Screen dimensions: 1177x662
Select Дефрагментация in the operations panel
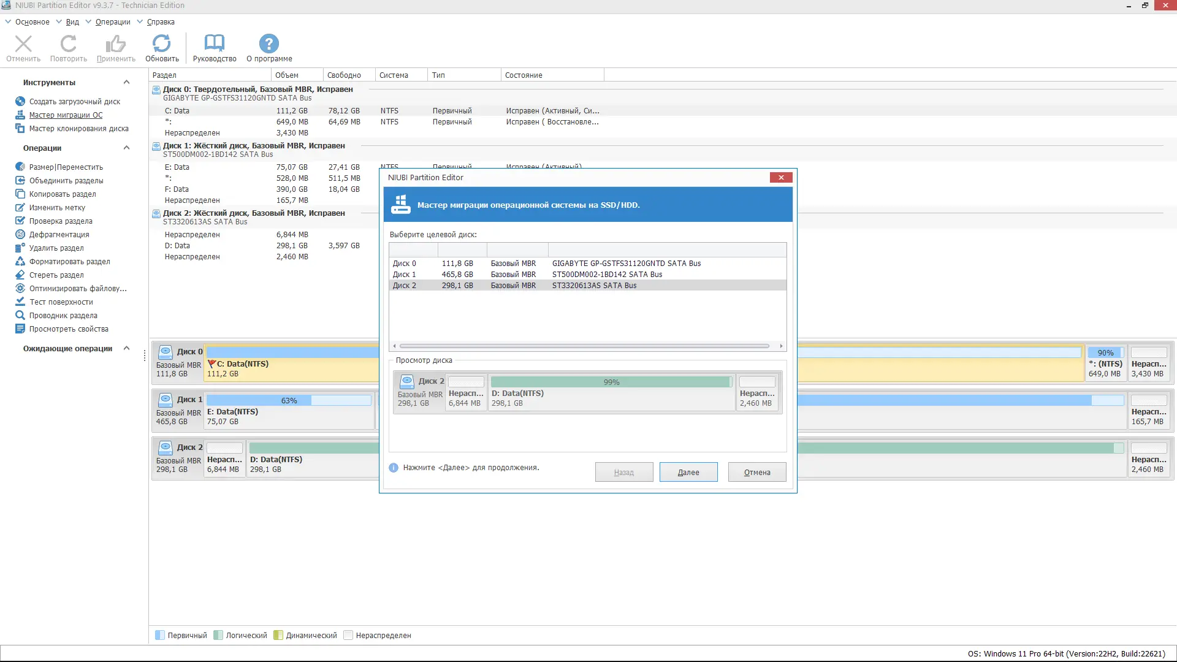click(59, 235)
